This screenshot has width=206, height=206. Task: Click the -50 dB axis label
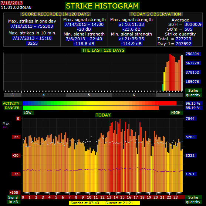[16, 156]
